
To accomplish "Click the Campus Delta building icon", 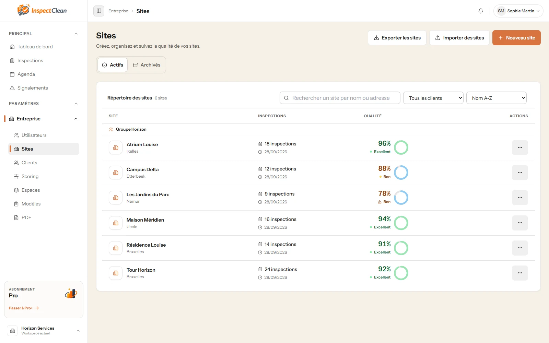I will (x=116, y=173).
